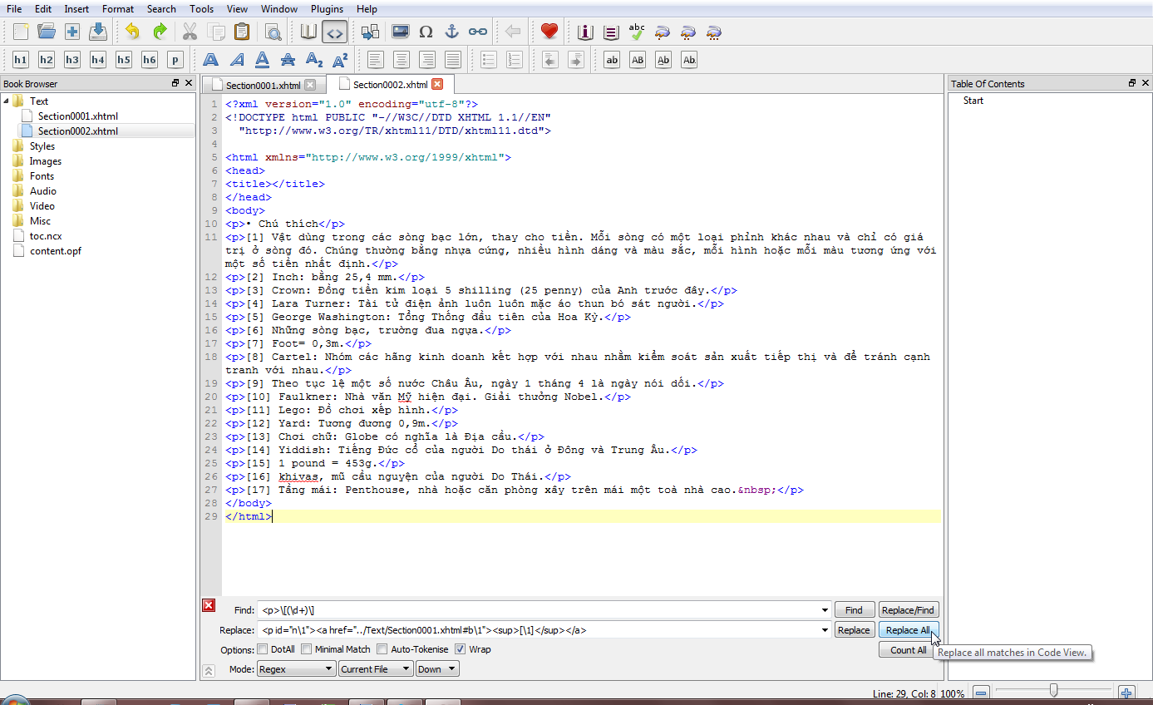Open the Replace history dropdown arrow

(x=824, y=630)
